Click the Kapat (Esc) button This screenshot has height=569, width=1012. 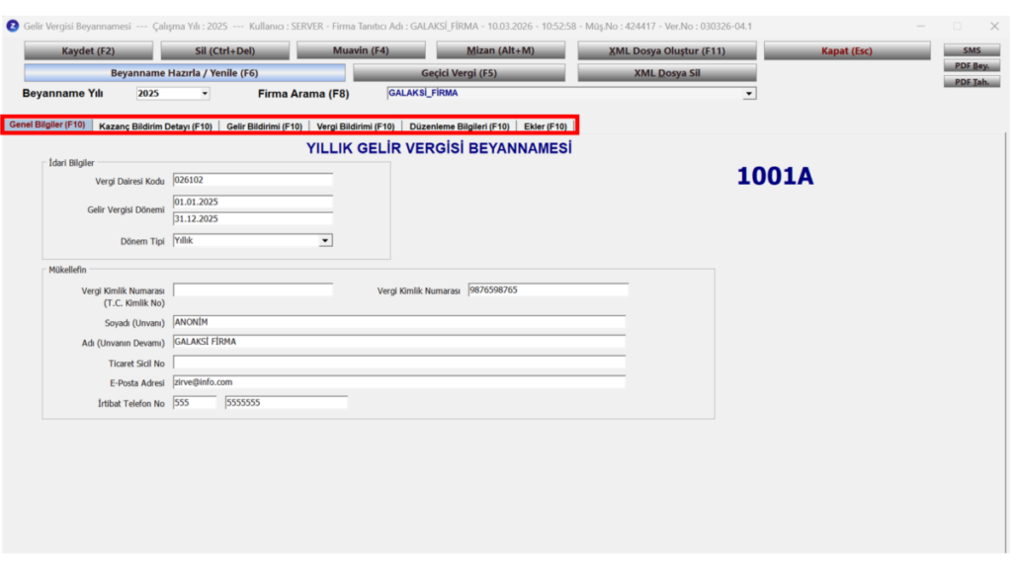847,50
